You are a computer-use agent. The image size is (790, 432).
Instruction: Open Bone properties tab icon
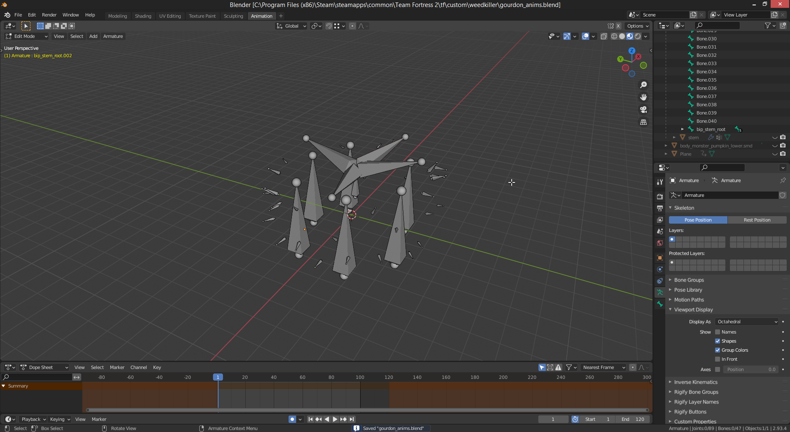coord(660,304)
